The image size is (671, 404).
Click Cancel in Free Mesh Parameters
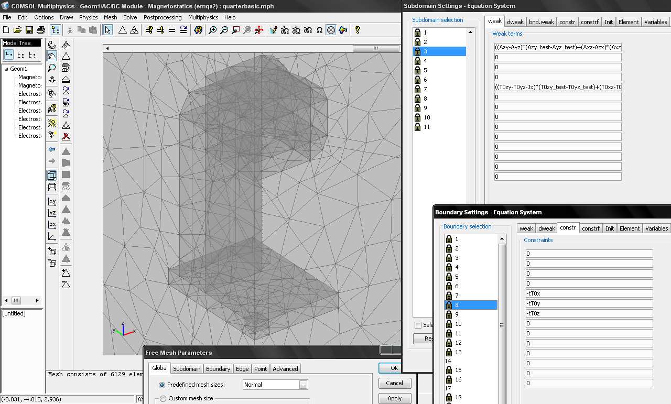[x=395, y=383]
